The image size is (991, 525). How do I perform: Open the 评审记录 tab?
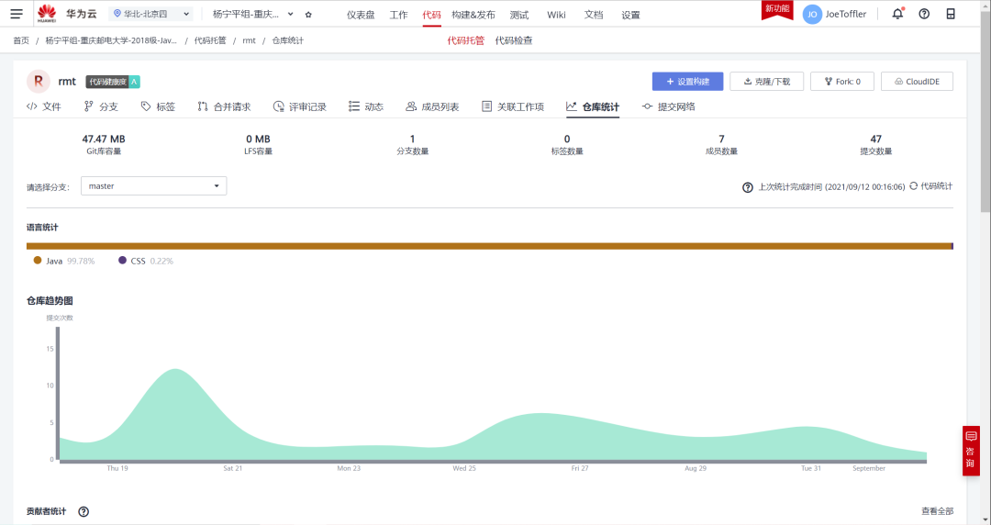(299, 106)
